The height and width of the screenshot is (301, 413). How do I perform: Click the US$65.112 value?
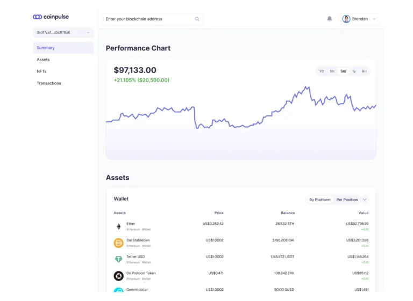tap(360, 274)
